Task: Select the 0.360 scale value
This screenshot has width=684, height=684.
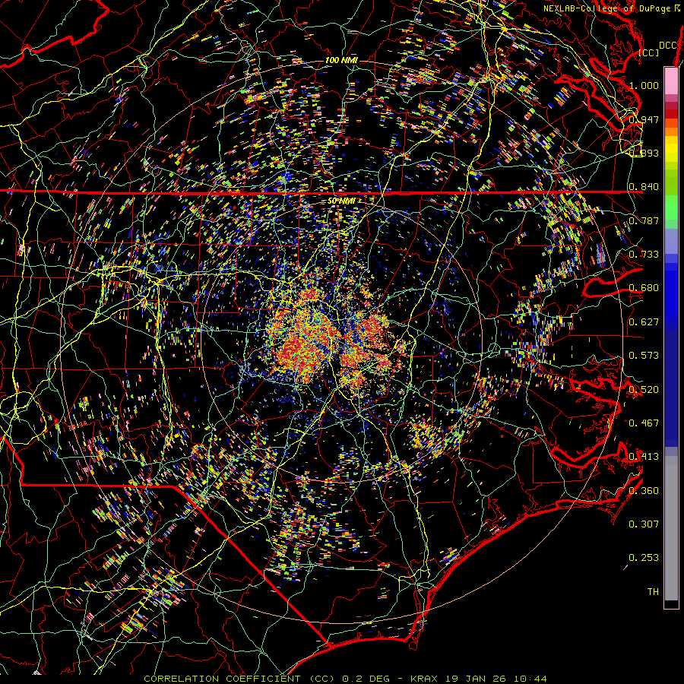Action: [644, 490]
